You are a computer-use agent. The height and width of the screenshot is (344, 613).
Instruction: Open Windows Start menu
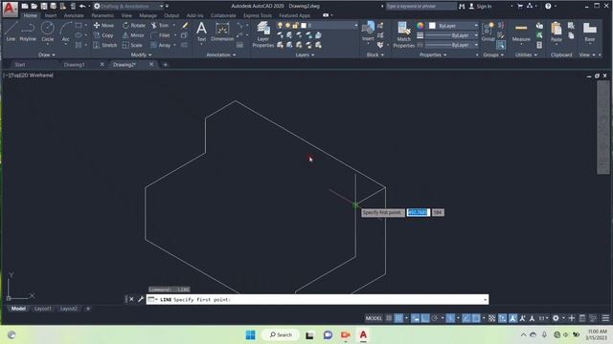pos(251,334)
